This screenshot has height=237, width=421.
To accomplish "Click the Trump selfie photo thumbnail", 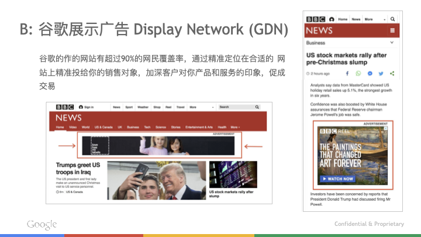I will pyautogui.click(x=157, y=180).
